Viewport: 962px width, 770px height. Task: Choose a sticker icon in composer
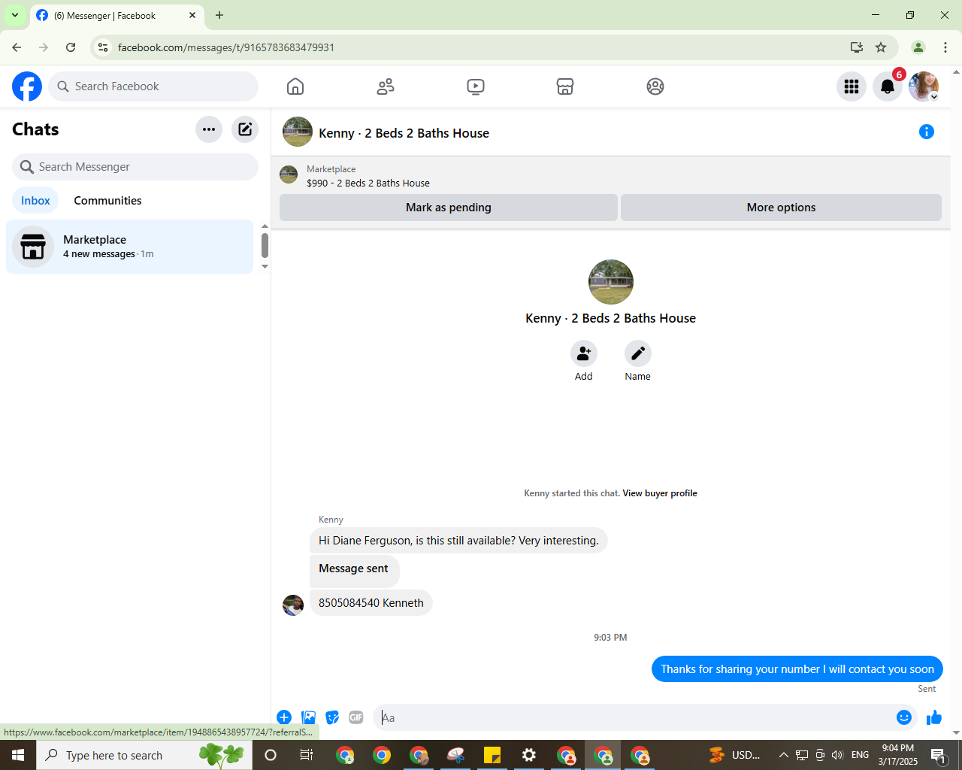332,717
